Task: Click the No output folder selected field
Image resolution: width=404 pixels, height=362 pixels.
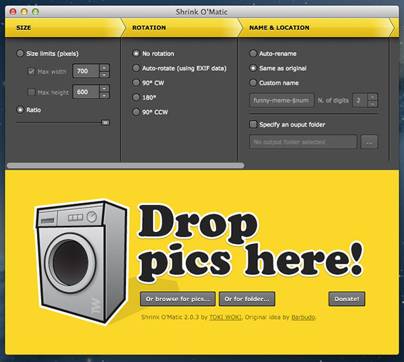Action: (303, 142)
